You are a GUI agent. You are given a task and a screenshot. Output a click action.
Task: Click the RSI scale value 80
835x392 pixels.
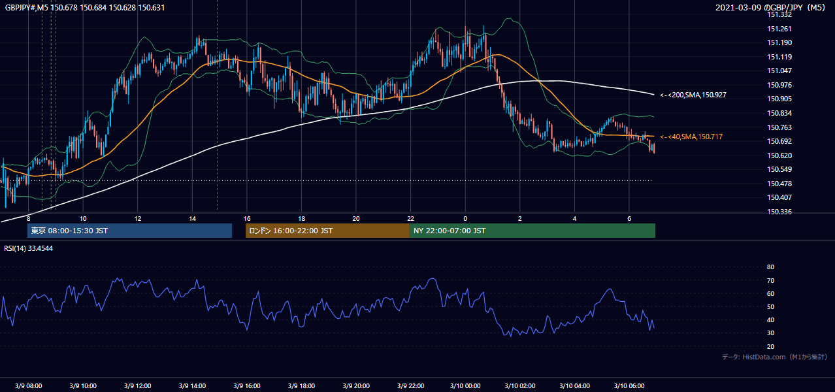coord(770,267)
